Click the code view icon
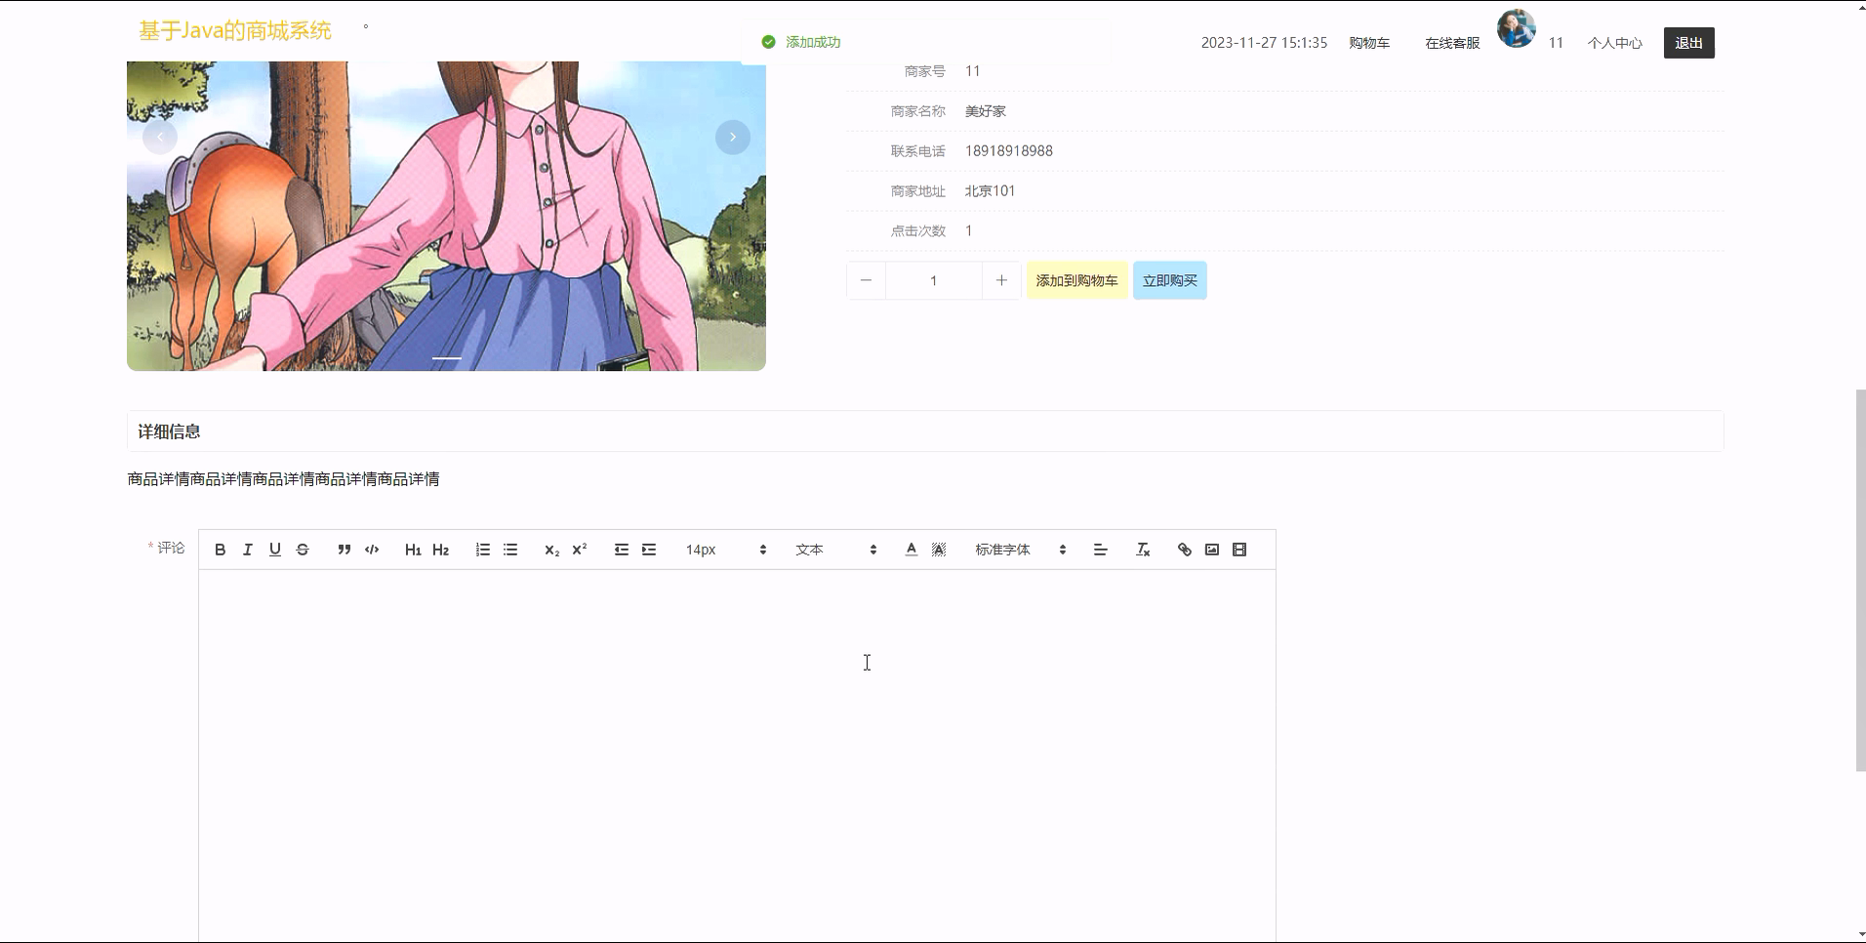Image resolution: width=1866 pixels, height=943 pixels. click(372, 549)
